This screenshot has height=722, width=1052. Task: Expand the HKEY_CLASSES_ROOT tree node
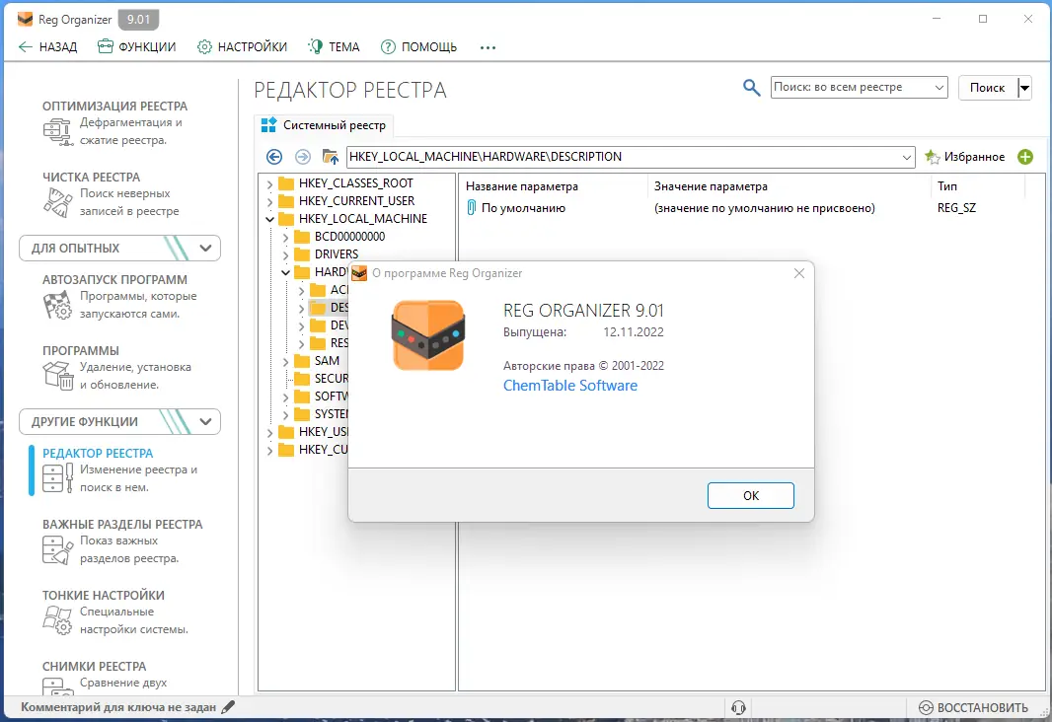pyautogui.click(x=269, y=183)
